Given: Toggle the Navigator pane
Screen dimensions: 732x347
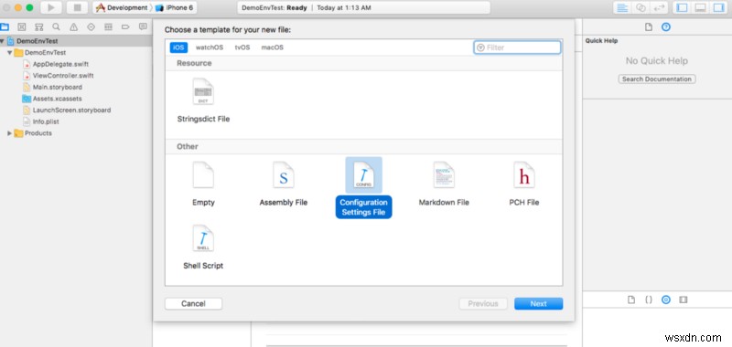Looking at the screenshot, I should tap(682, 7).
